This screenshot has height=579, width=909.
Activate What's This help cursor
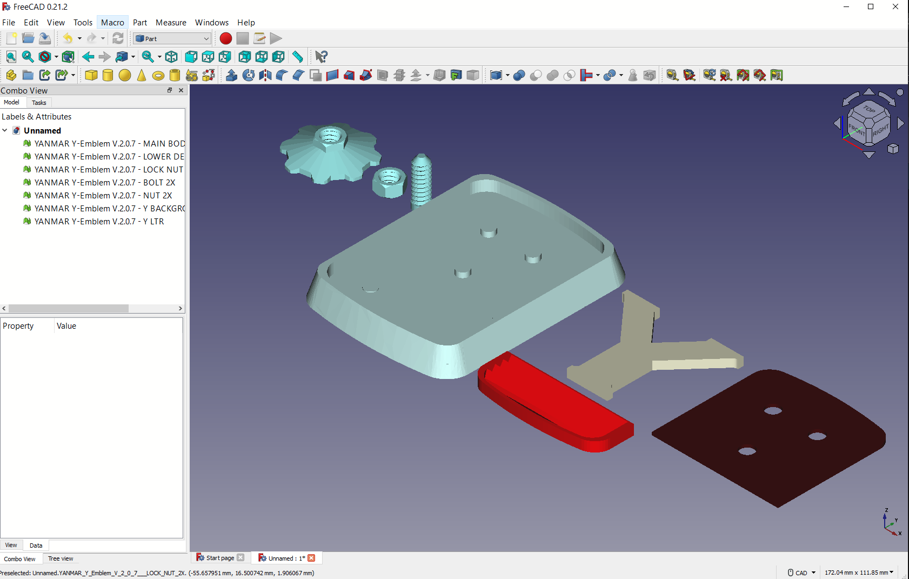click(321, 57)
